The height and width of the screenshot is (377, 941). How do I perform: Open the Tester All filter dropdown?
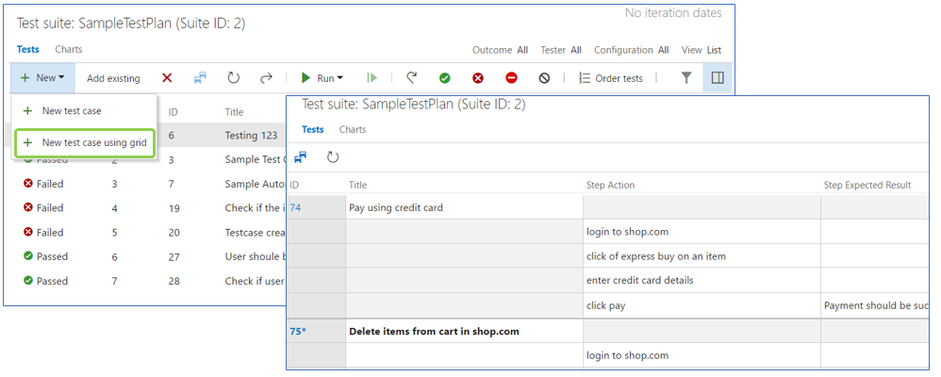pos(561,51)
